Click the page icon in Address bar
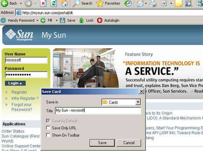 19,13
